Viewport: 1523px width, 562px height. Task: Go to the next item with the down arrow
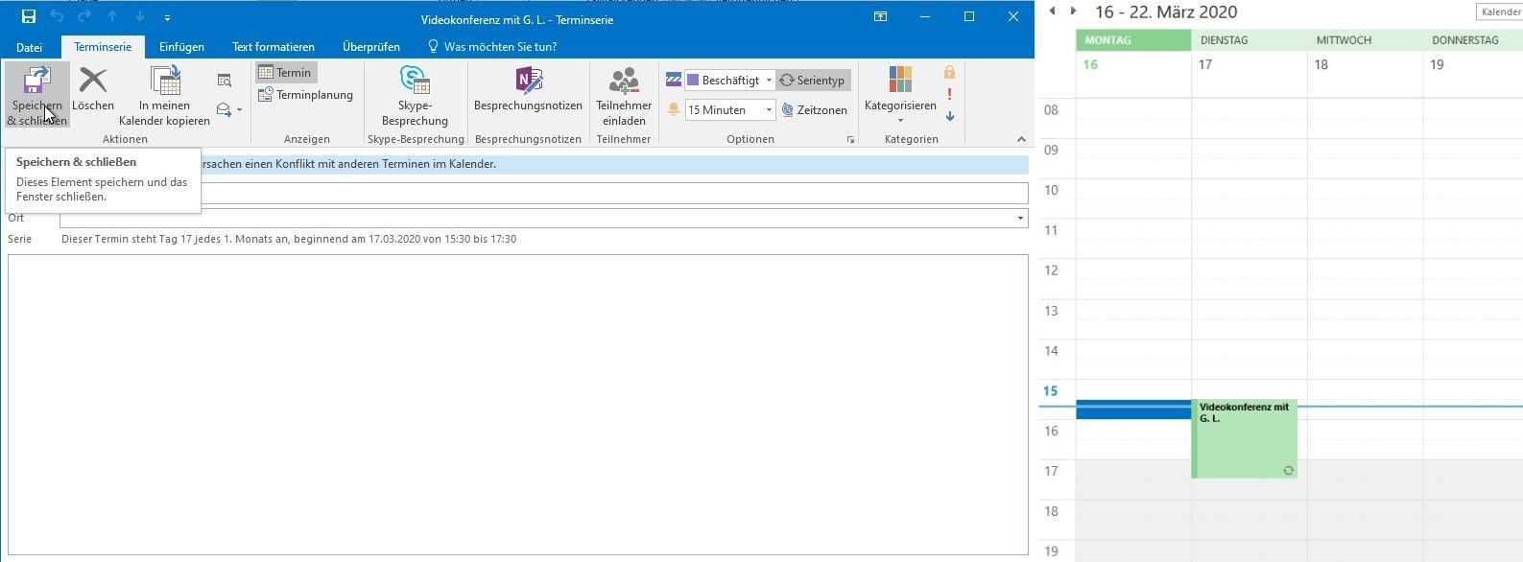pyautogui.click(x=140, y=17)
